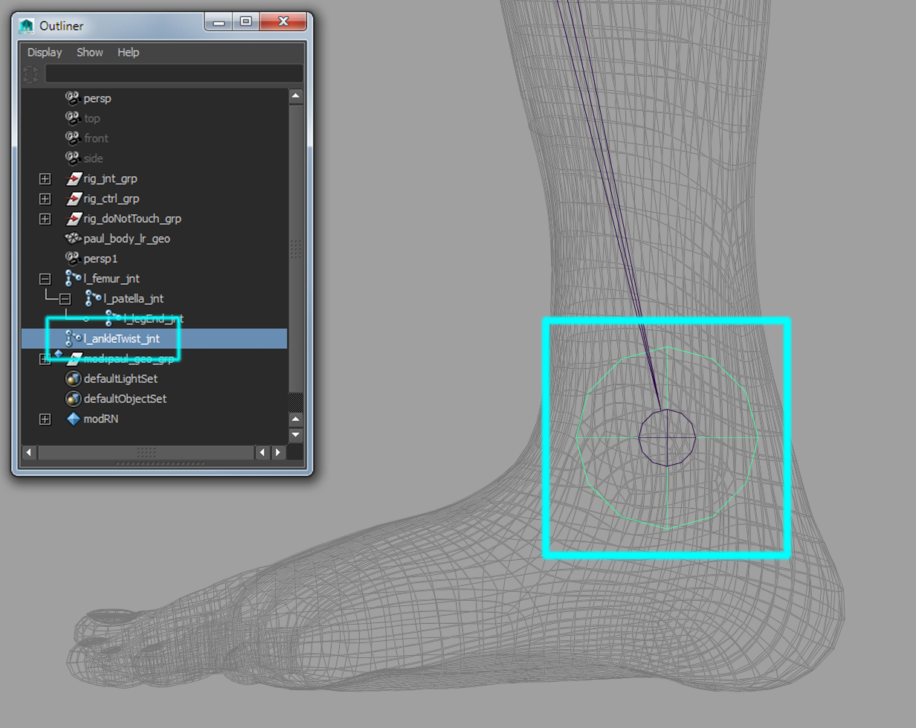916x728 pixels.
Task: Select the top camera icon
Action: [73, 118]
